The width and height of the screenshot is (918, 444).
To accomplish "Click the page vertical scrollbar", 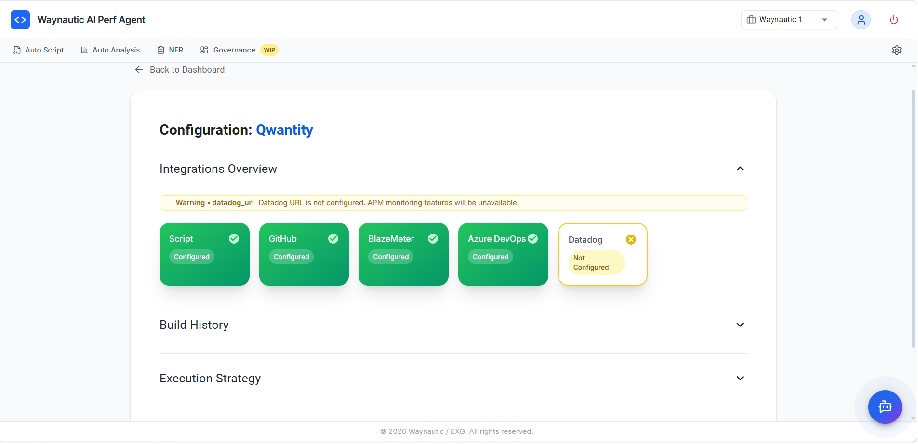I will [x=913, y=217].
